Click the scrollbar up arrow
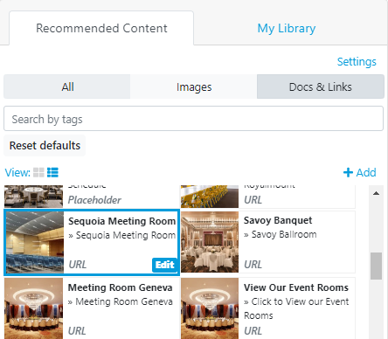 pos(376,193)
